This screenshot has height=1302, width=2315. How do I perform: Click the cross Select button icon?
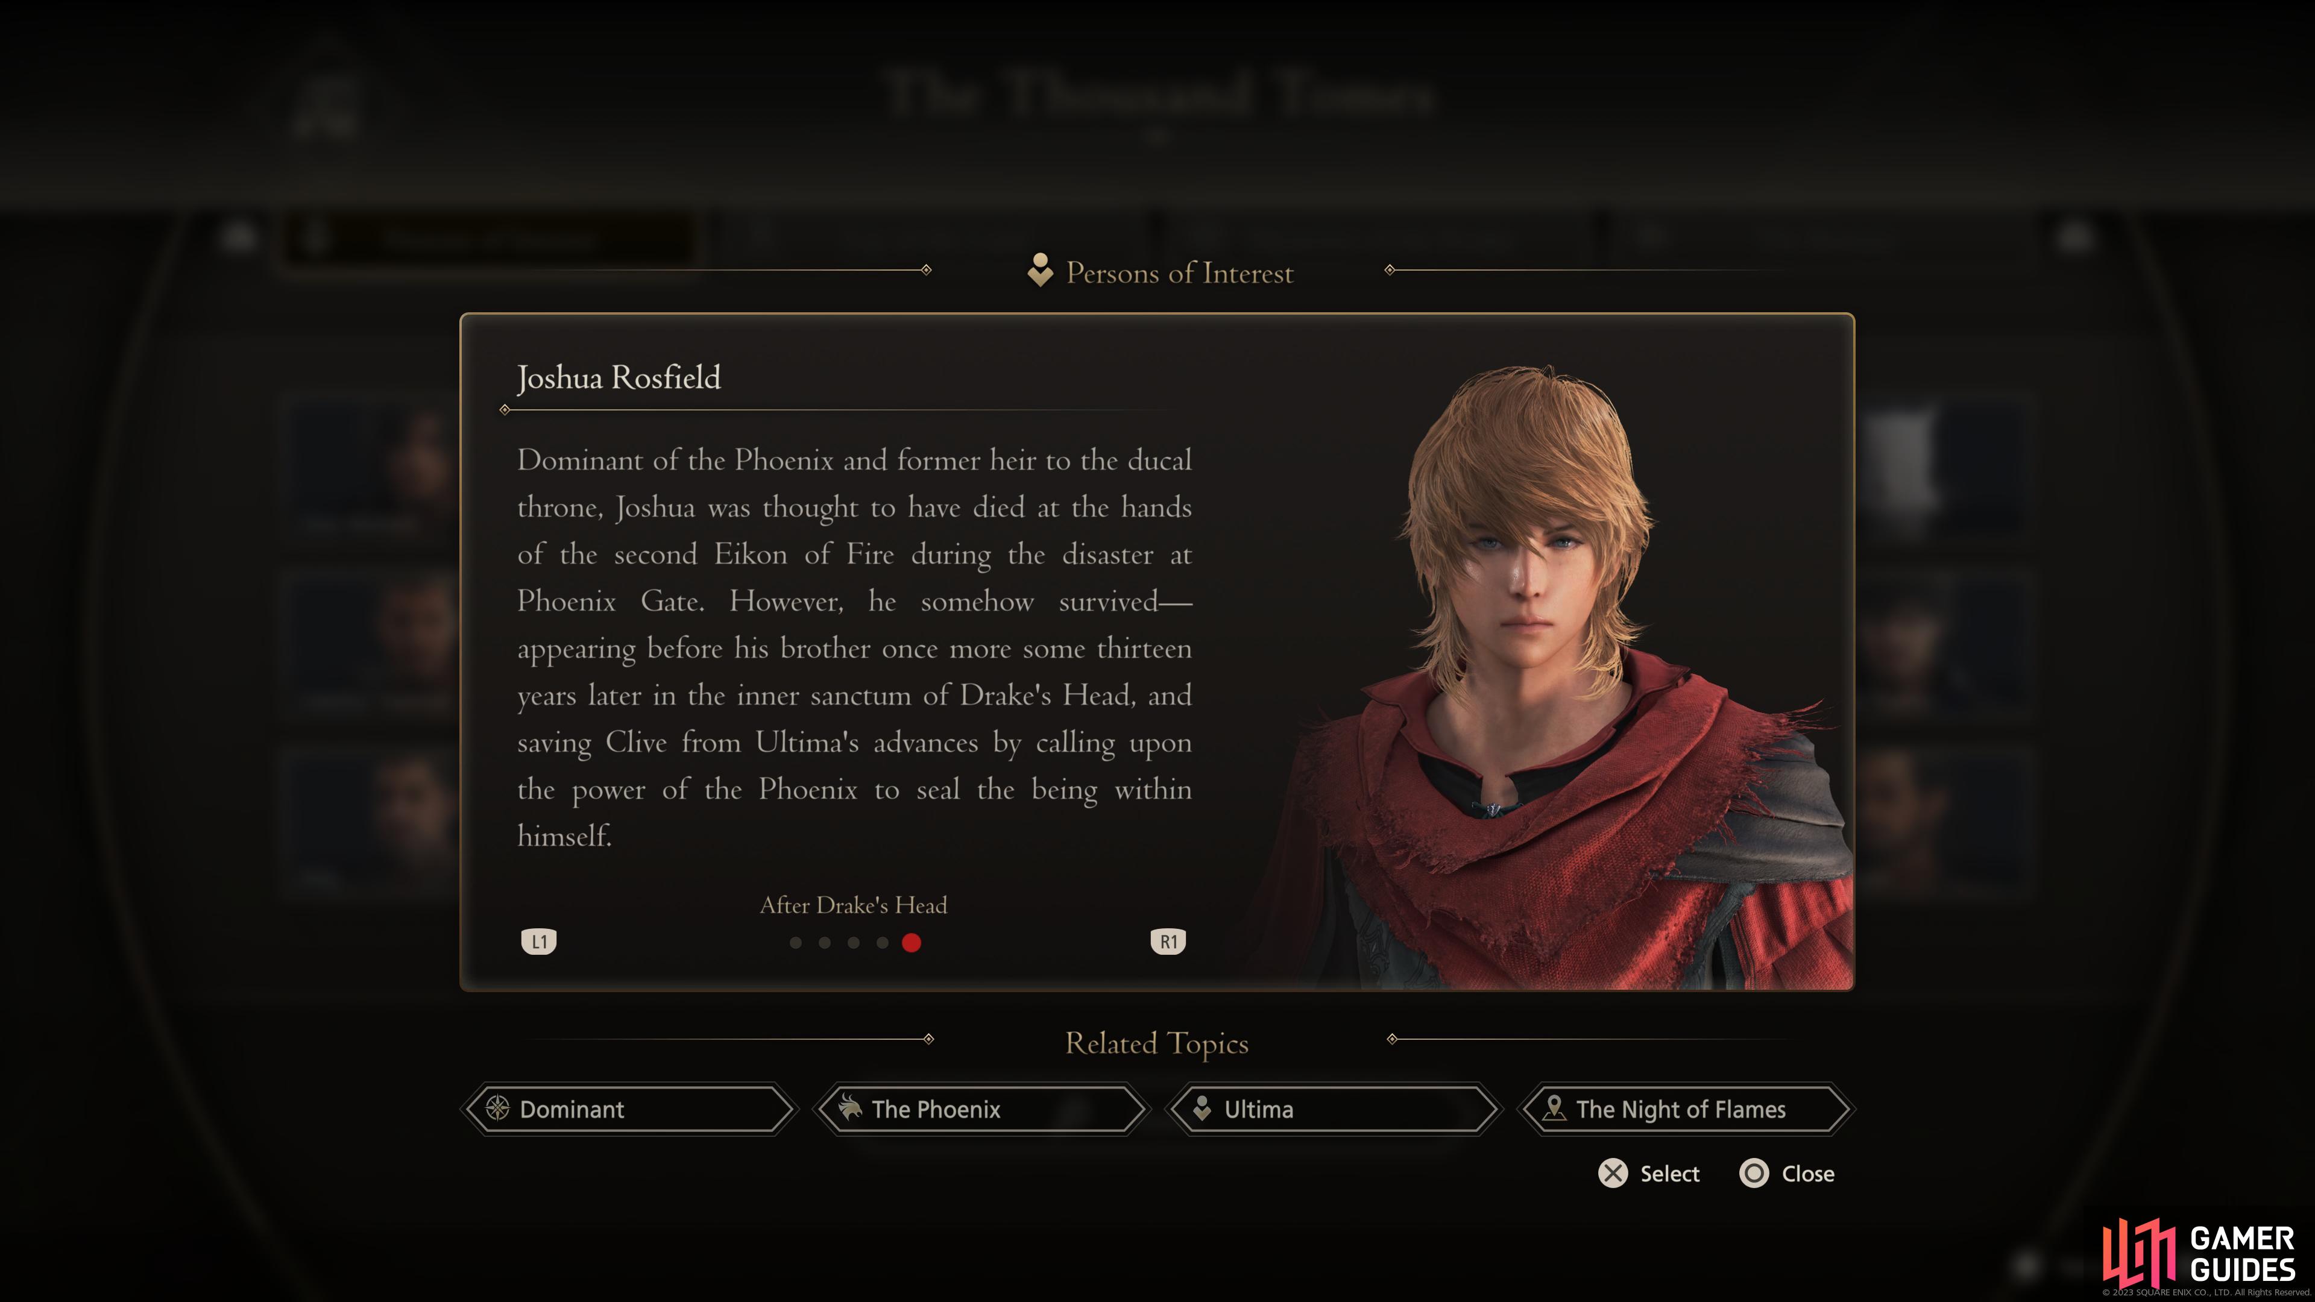point(1613,1174)
